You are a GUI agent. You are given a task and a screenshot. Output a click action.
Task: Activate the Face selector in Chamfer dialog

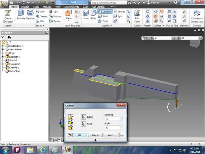83,124
